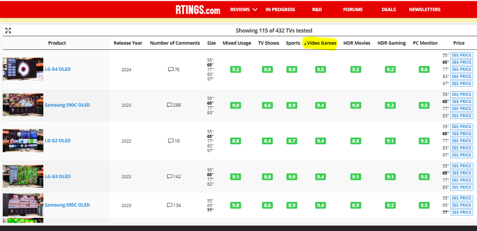Sort the table by Release Year header

tap(128, 43)
